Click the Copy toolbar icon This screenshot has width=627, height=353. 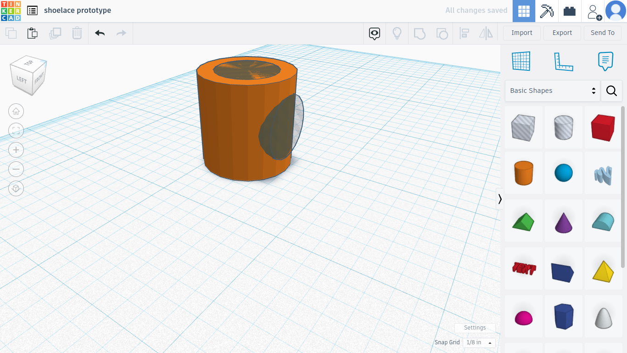(11, 33)
